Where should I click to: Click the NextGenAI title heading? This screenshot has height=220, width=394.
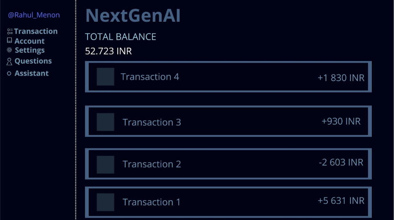click(x=133, y=16)
